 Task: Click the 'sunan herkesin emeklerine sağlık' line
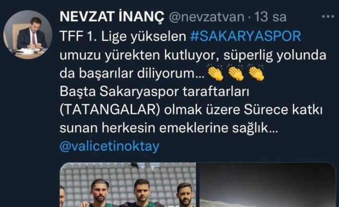(x=169, y=128)
